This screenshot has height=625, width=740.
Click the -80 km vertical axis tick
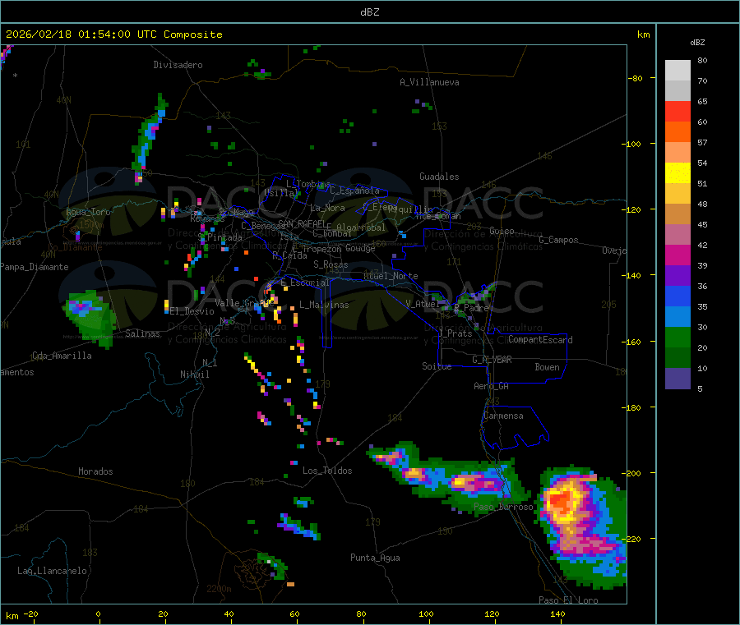click(636, 78)
